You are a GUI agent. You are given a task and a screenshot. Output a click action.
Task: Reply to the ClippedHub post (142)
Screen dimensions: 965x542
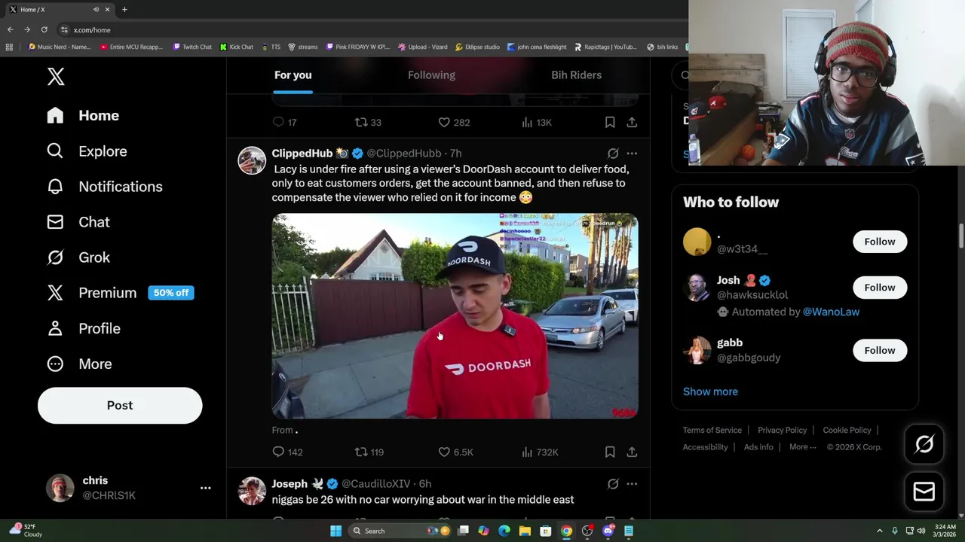click(x=287, y=452)
